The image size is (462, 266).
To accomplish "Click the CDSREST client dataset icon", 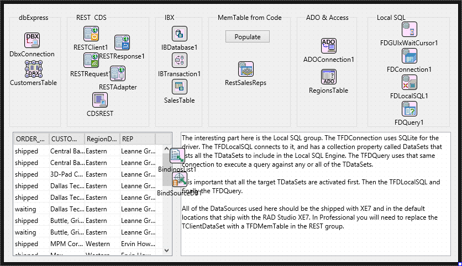I will tap(100, 100).
